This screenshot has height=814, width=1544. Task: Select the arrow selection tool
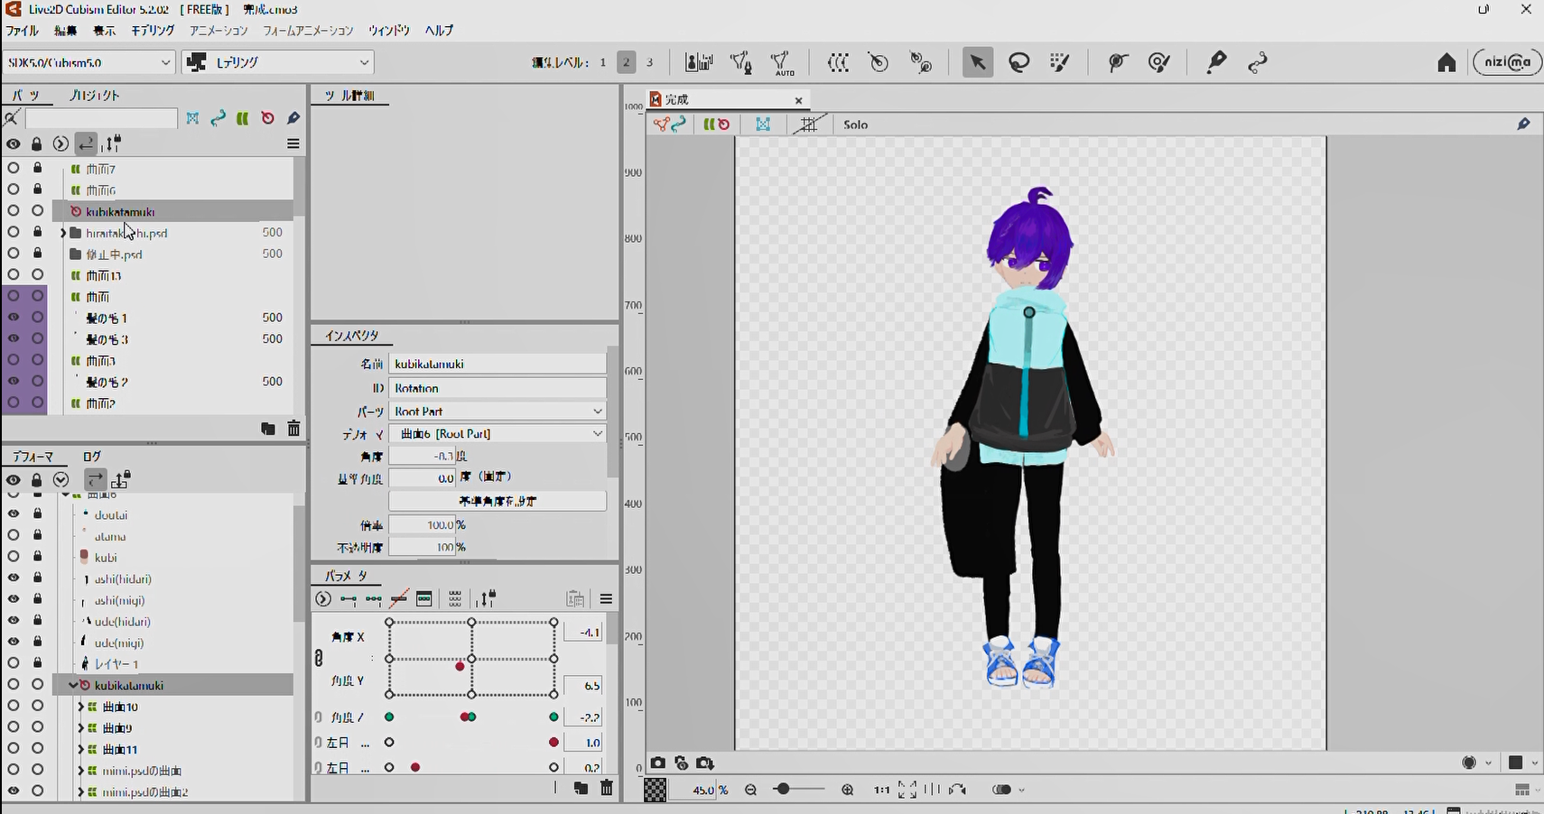tap(977, 62)
